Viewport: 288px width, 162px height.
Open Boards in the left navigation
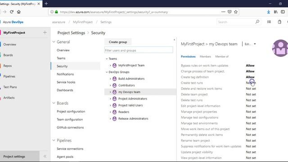[8, 55]
